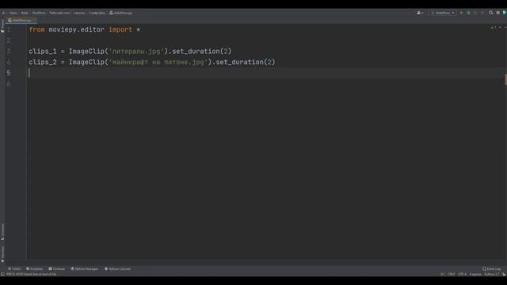Open the Project tool window on left edge

(x=2, y=26)
